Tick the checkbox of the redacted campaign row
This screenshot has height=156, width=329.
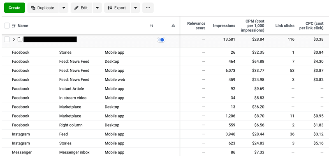[7, 39]
